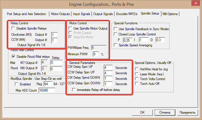202x120 pixels.
Task: Toggle Use Spindle Motor Output checkbox
Action: pos(70,28)
